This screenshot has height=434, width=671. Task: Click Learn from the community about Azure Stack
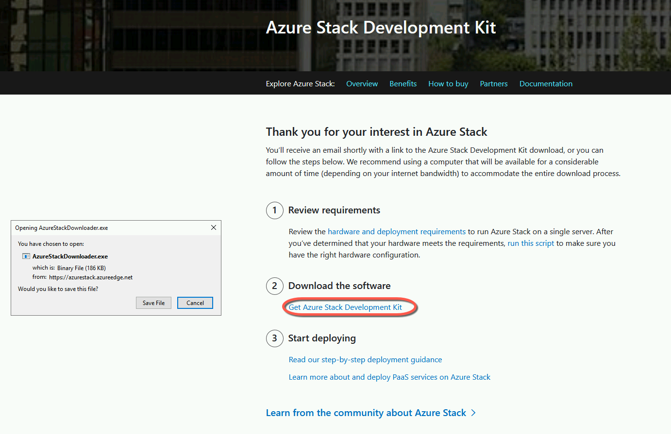(x=366, y=413)
